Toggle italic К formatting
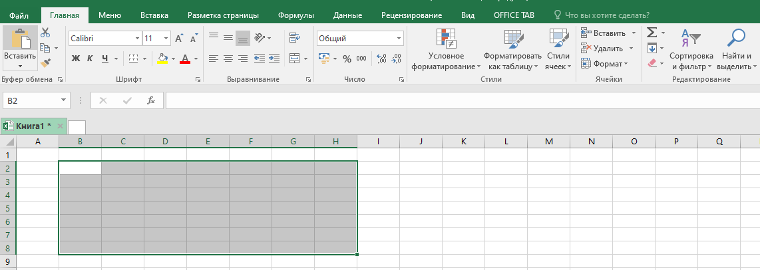The image size is (760, 270). point(90,59)
